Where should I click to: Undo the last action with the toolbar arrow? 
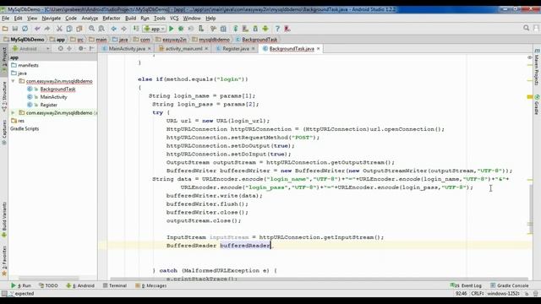point(37,29)
